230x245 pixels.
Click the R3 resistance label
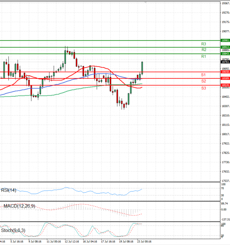204,44
